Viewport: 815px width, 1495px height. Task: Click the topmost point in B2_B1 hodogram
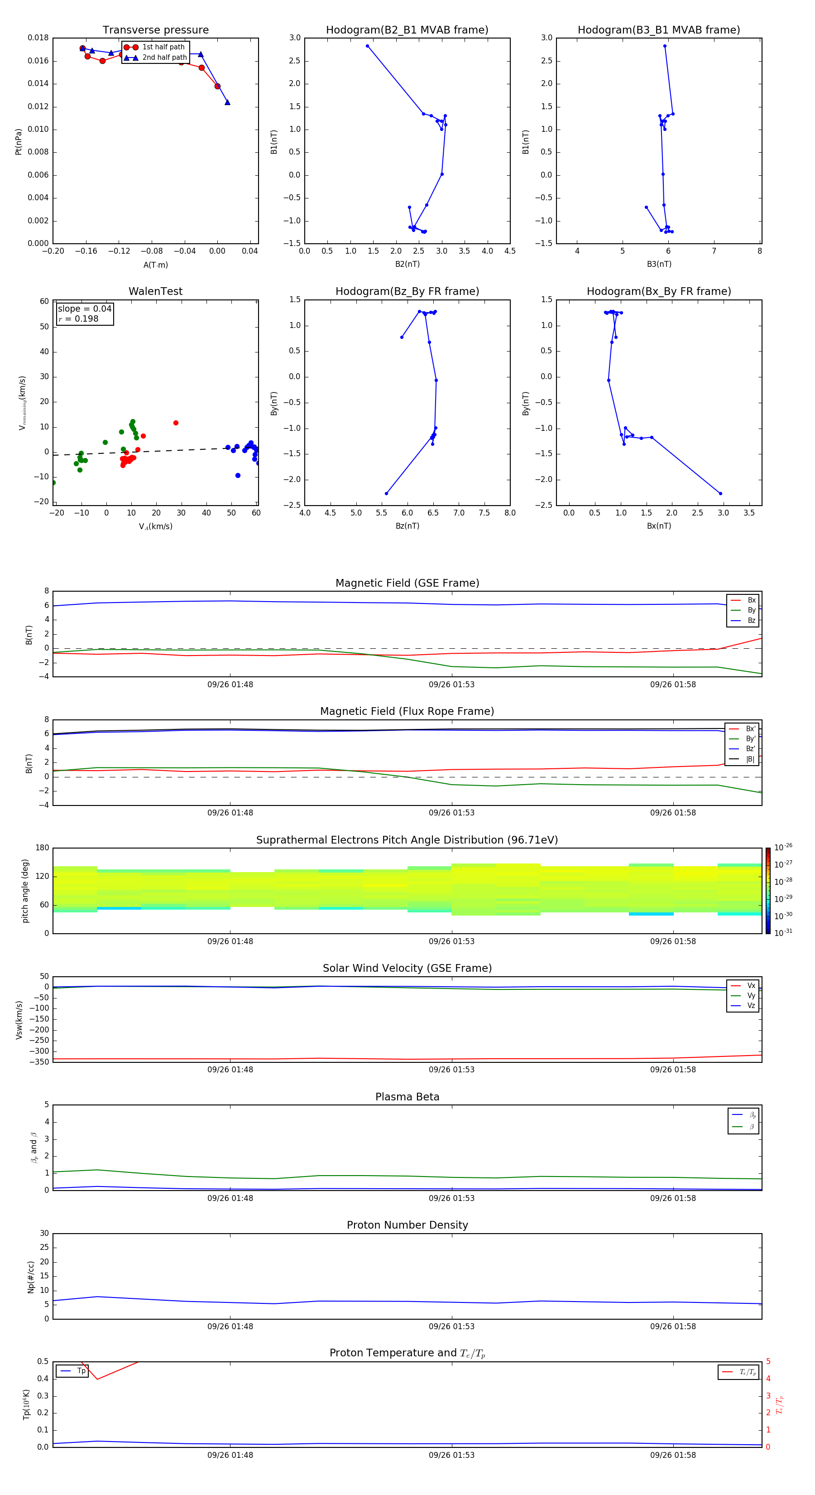click(367, 46)
